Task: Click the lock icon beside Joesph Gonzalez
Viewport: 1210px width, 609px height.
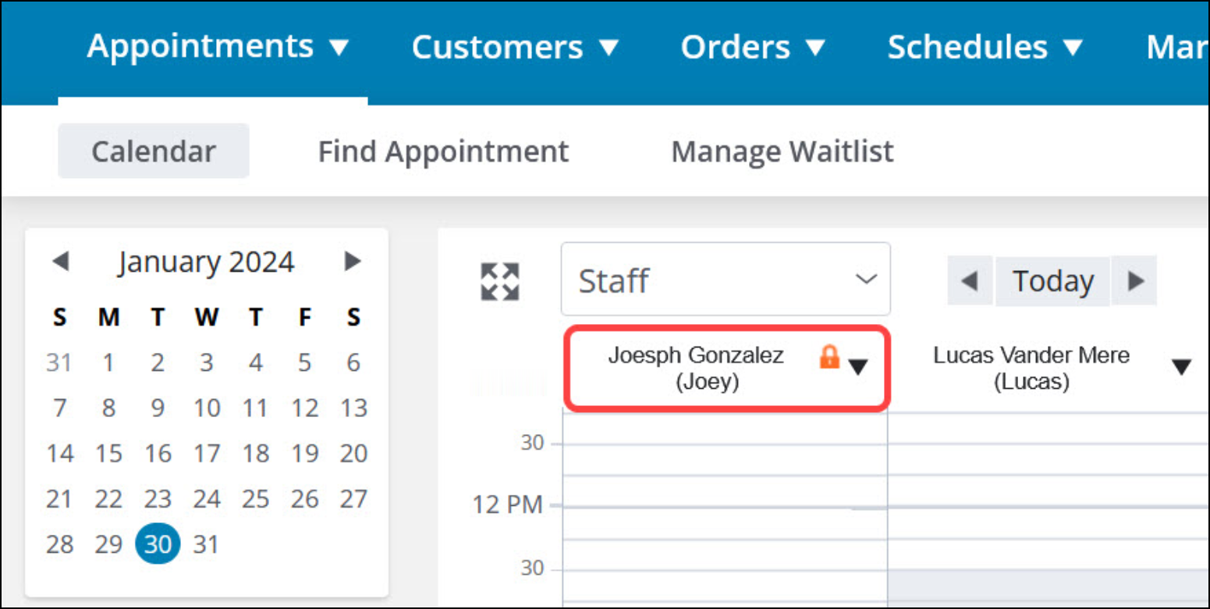Action: 829,358
